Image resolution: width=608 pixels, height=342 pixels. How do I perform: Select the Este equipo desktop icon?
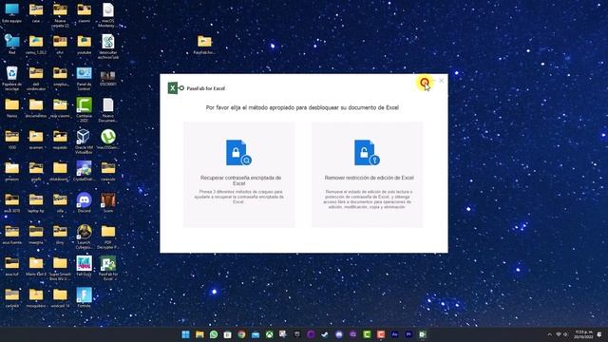12,13
